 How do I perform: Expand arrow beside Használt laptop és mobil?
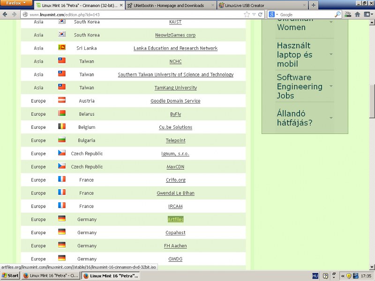(331, 54)
